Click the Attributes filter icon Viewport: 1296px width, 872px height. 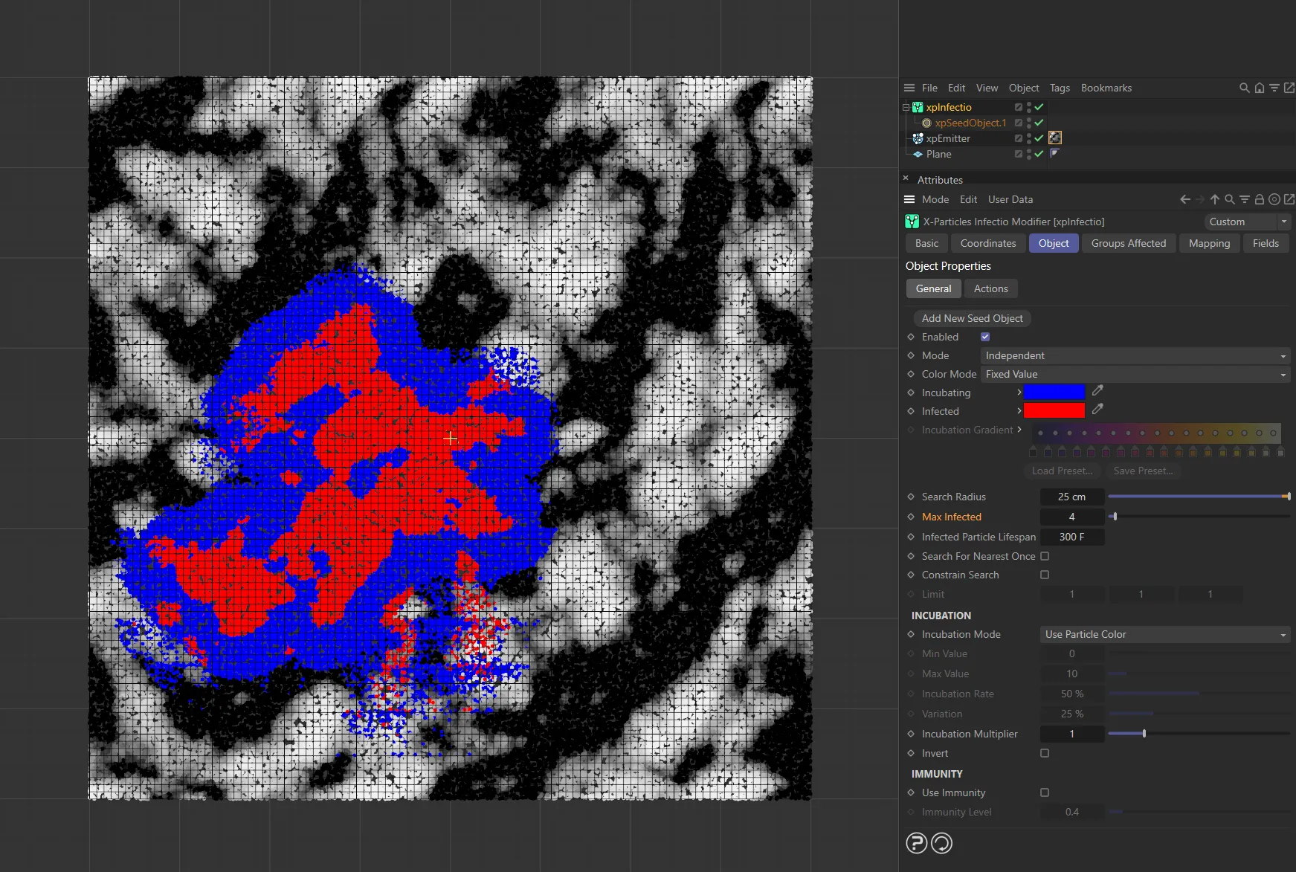coord(1244,199)
